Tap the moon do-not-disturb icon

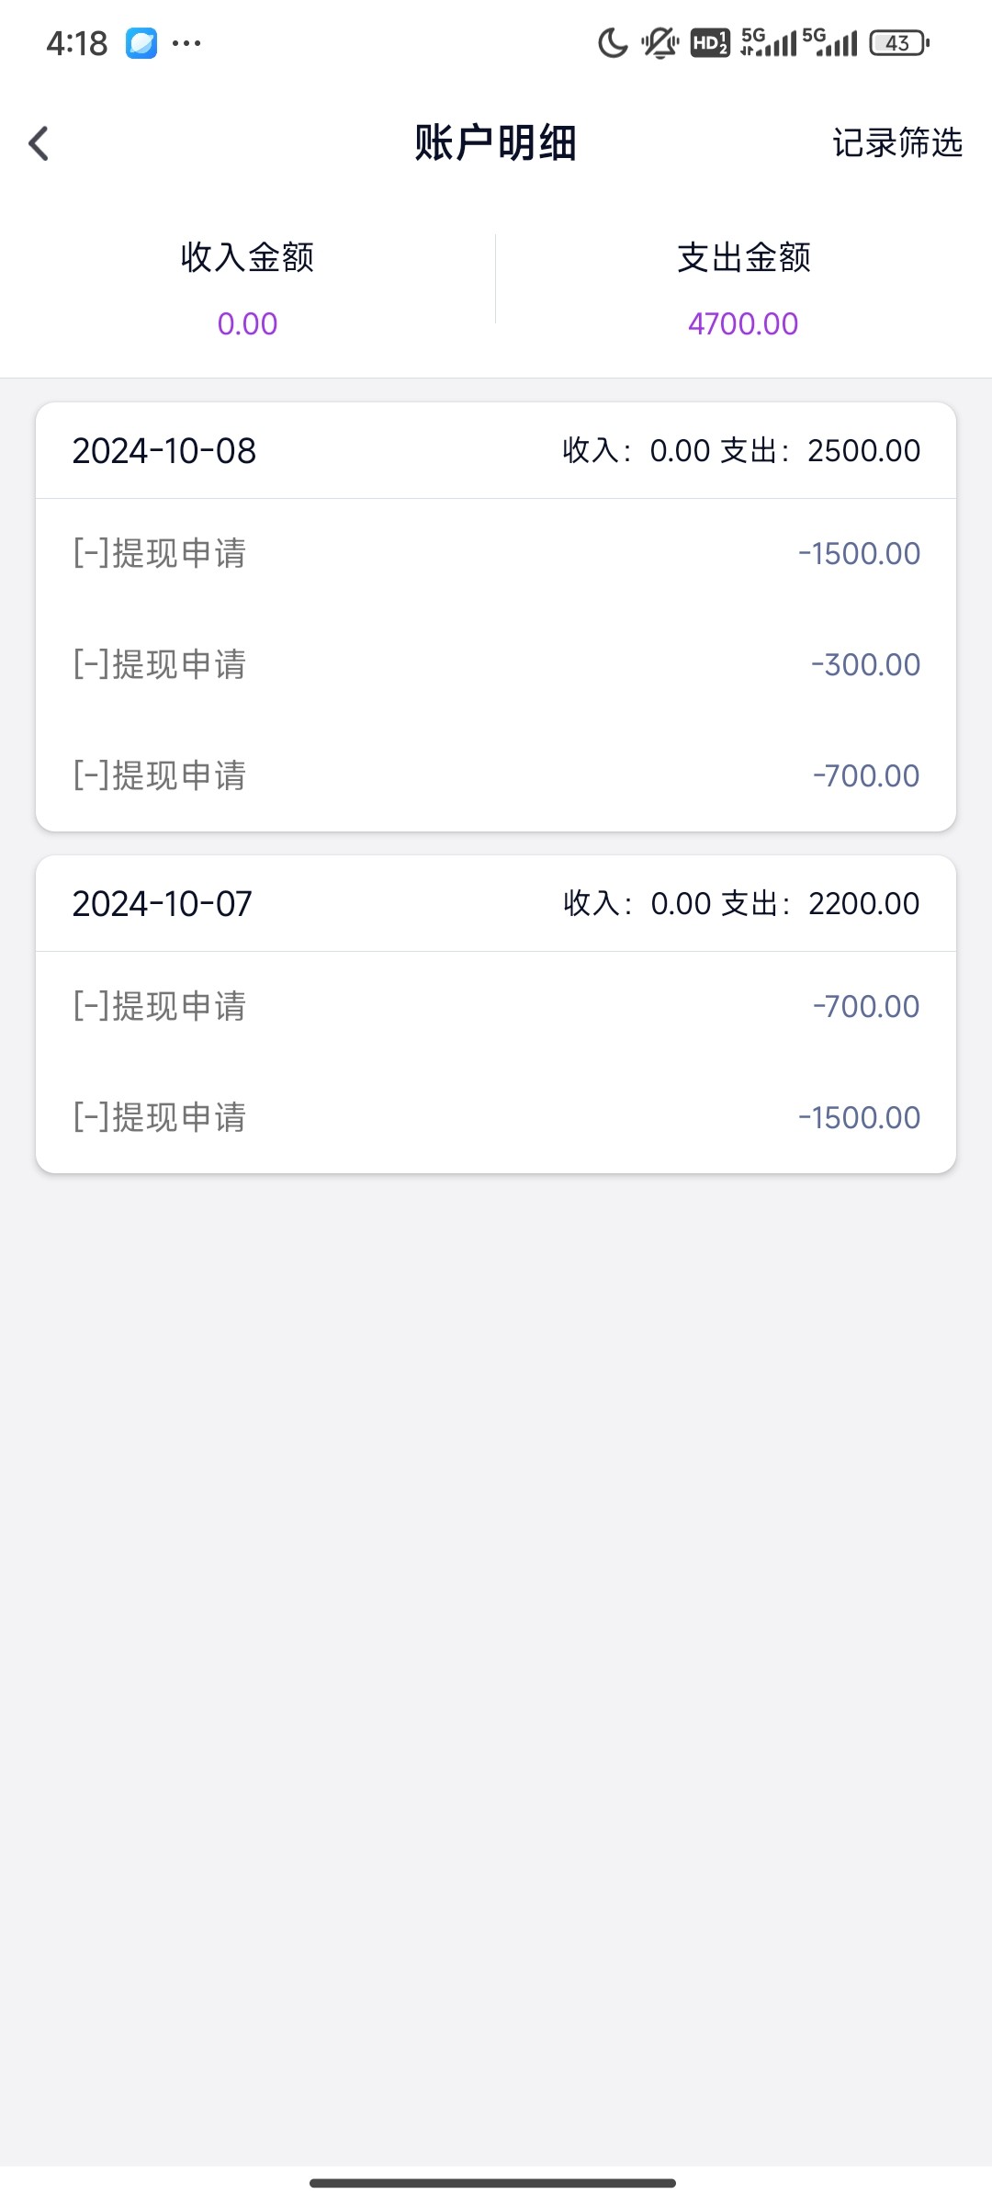point(613,43)
